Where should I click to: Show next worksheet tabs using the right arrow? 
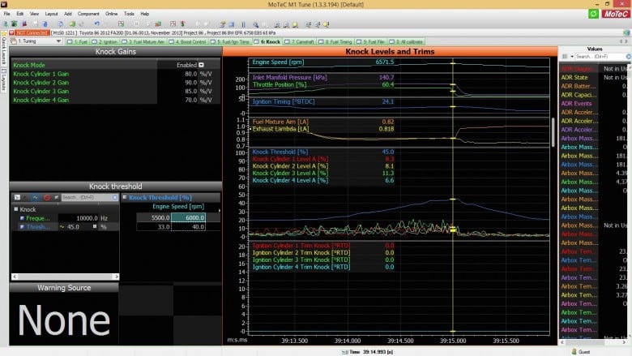(x=626, y=41)
